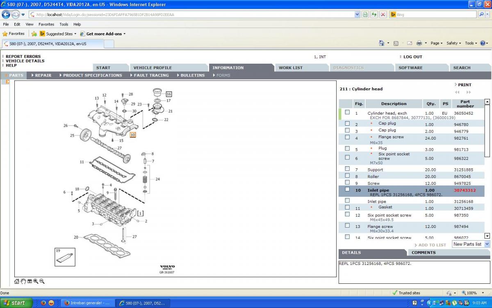Stop page loading with red X
This screenshot has width=492, height=308.
383,14
